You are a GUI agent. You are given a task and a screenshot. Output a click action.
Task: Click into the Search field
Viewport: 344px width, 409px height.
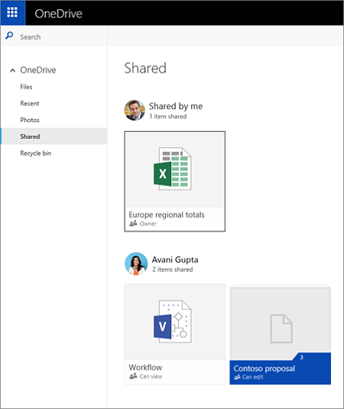coord(54,37)
